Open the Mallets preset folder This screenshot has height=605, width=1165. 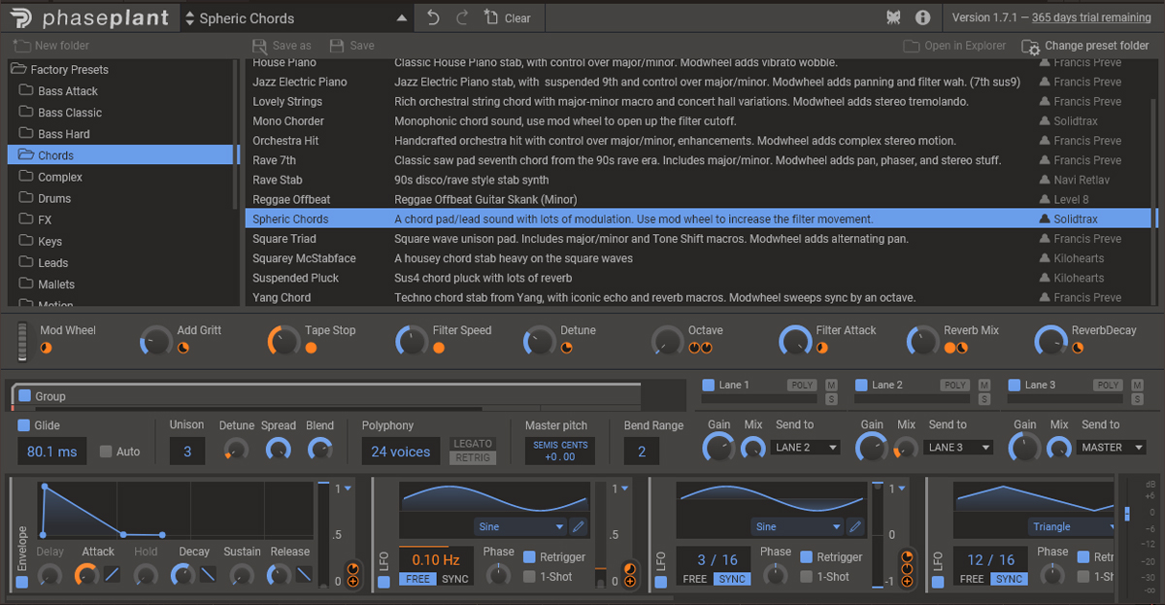point(48,285)
